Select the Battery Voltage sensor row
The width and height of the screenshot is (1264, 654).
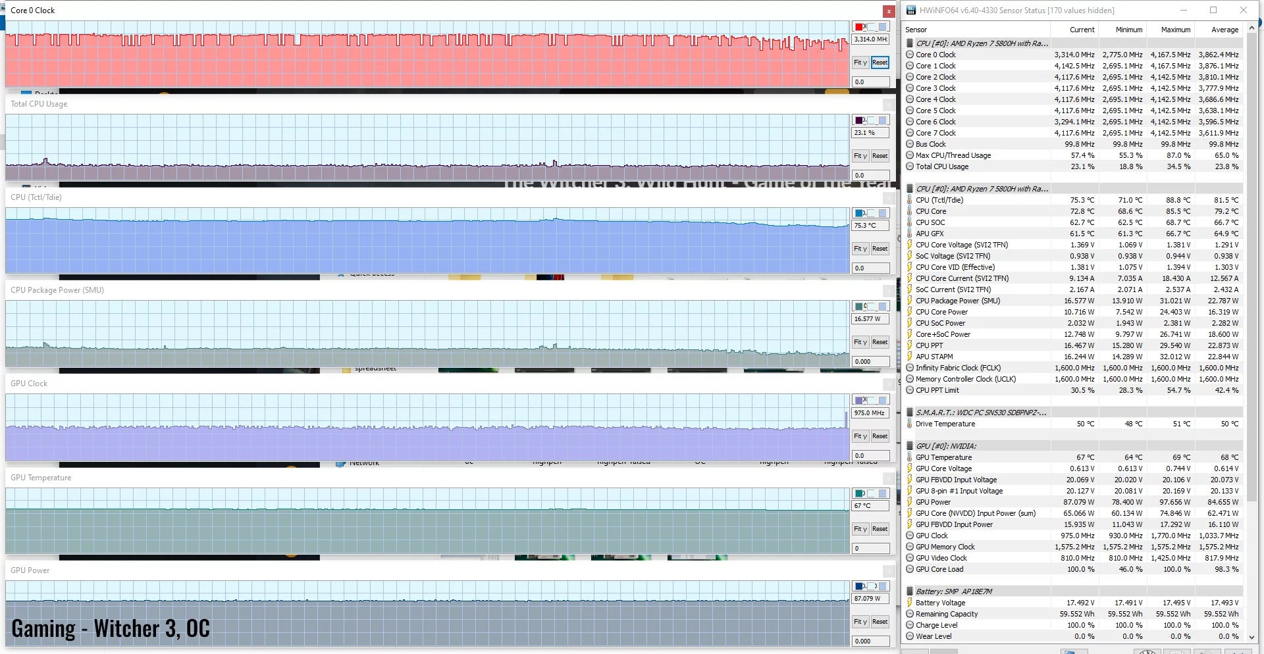point(940,603)
